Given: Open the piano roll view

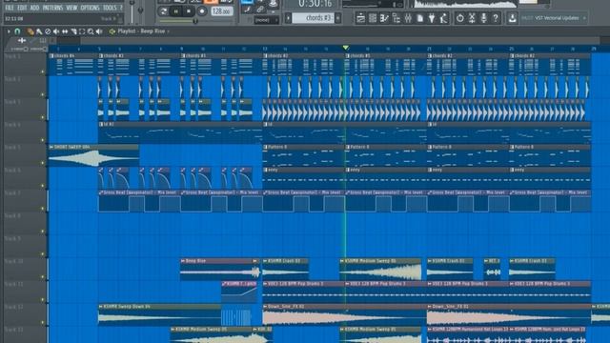Looking at the screenshot, I should tap(384, 18).
